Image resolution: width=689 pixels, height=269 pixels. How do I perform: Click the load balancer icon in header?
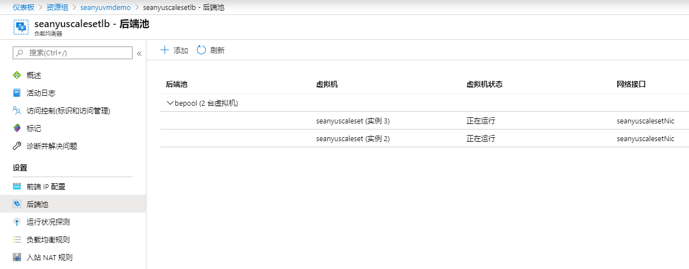coord(21,28)
